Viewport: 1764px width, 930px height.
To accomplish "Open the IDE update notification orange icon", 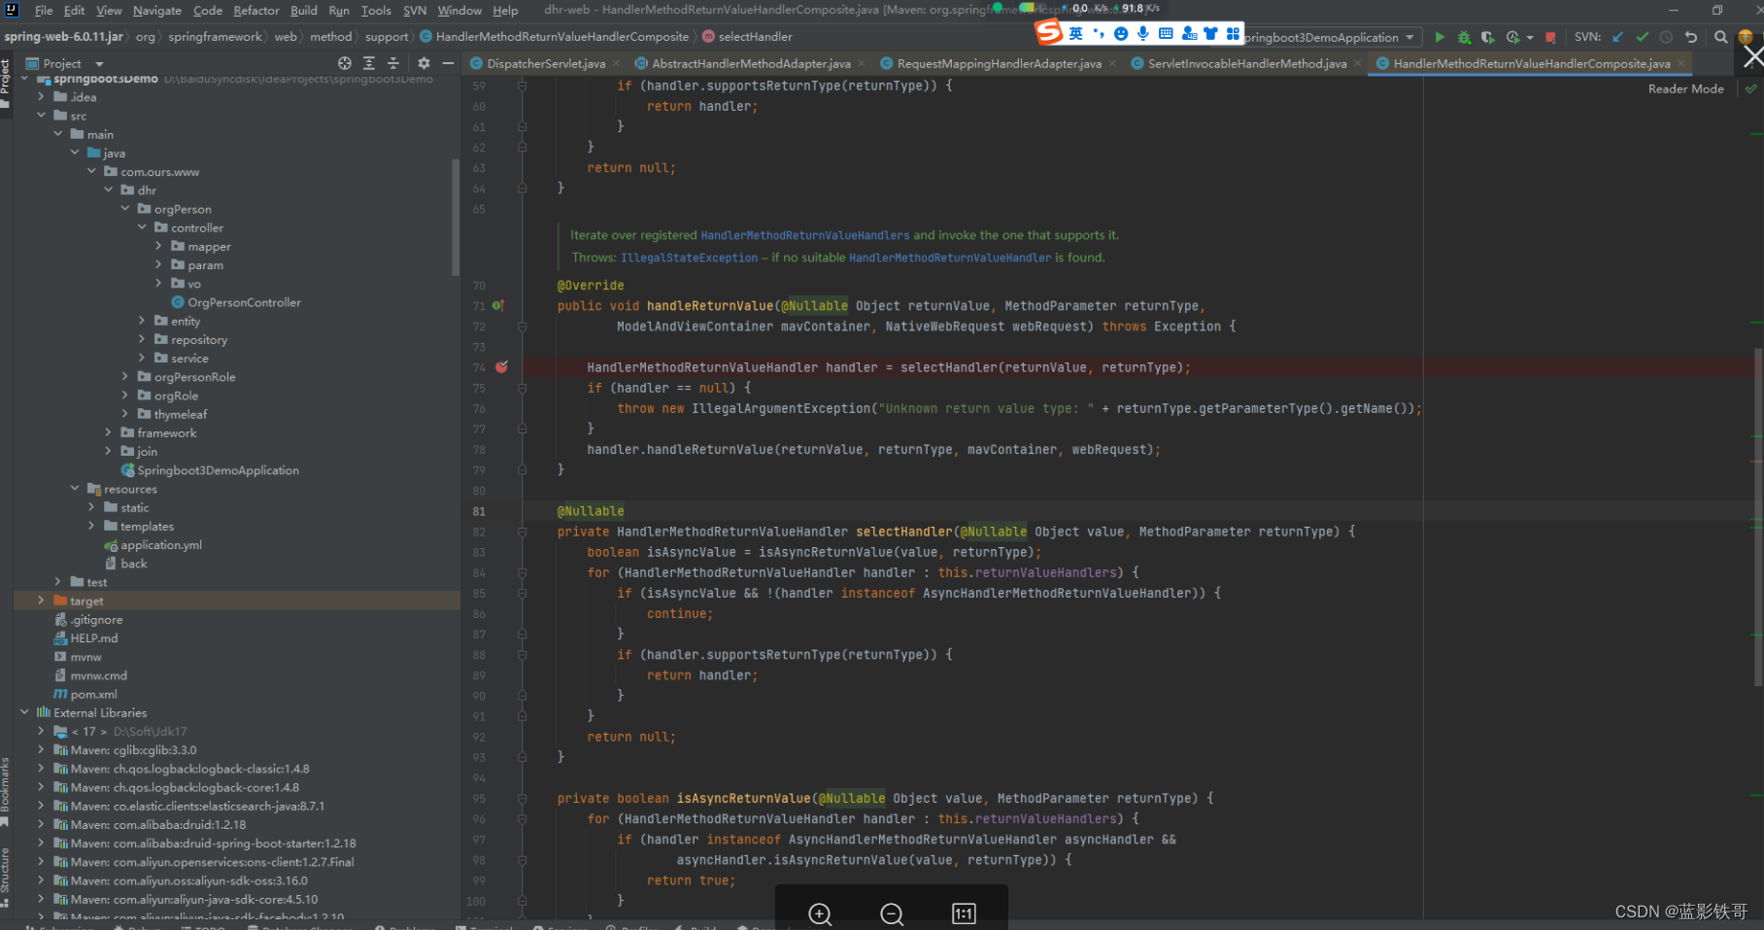I will pyautogui.click(x=1746, y=37).
